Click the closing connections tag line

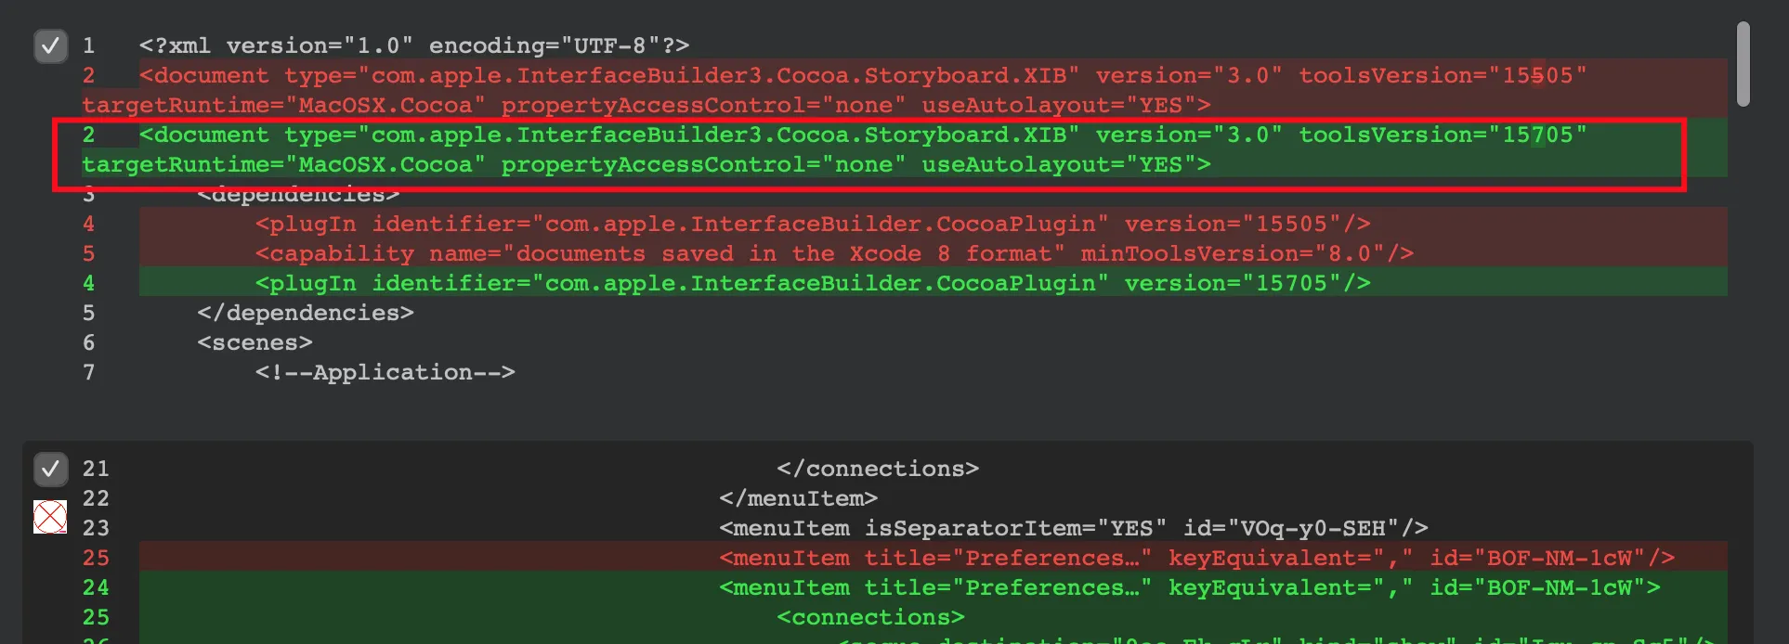pos(877,470)
